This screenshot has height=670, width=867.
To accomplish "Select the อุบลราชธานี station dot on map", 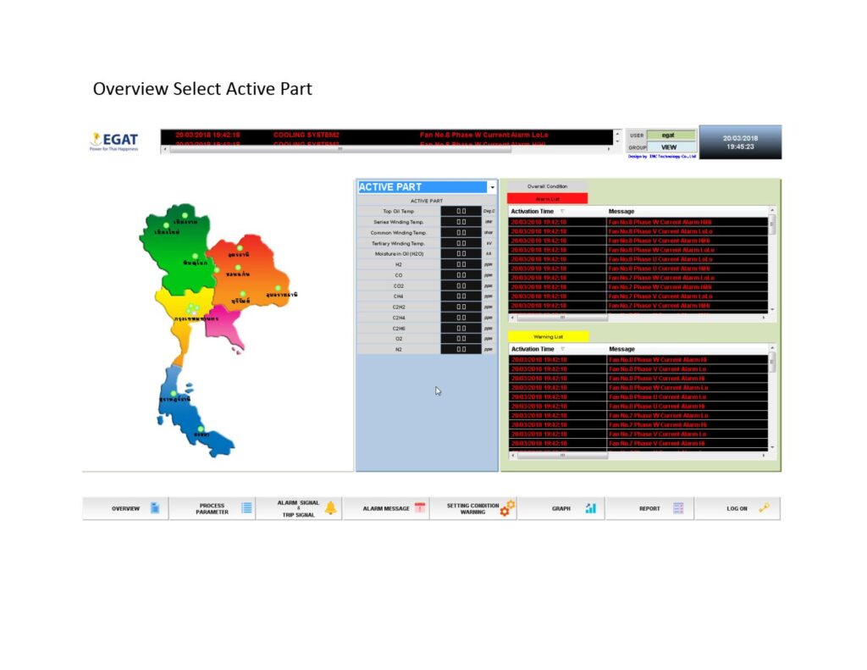I will coord(278,288).
